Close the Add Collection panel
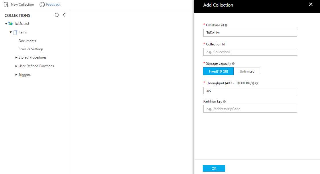Viewport: 320px width, 174px height. coord(311,4)
